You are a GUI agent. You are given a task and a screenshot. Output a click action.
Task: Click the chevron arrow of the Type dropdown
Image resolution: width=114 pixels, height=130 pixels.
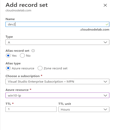(x=105, y=42)
